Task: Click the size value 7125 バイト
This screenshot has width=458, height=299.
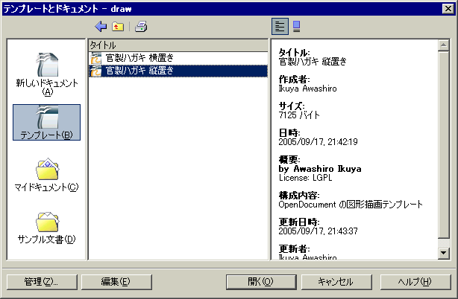Action: click(x=299, y=115)
